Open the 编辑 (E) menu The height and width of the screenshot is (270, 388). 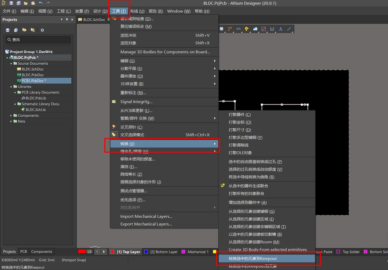pos(27,11)
